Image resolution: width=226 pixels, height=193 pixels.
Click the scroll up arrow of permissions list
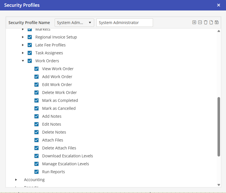pos(219,31)
